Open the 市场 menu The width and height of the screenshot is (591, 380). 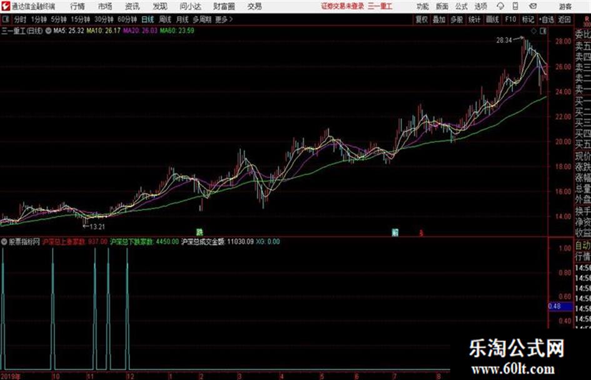(105, 6)
